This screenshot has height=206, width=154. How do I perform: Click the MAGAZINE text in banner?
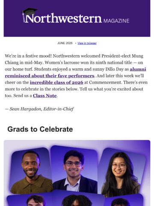click(116, 21)
